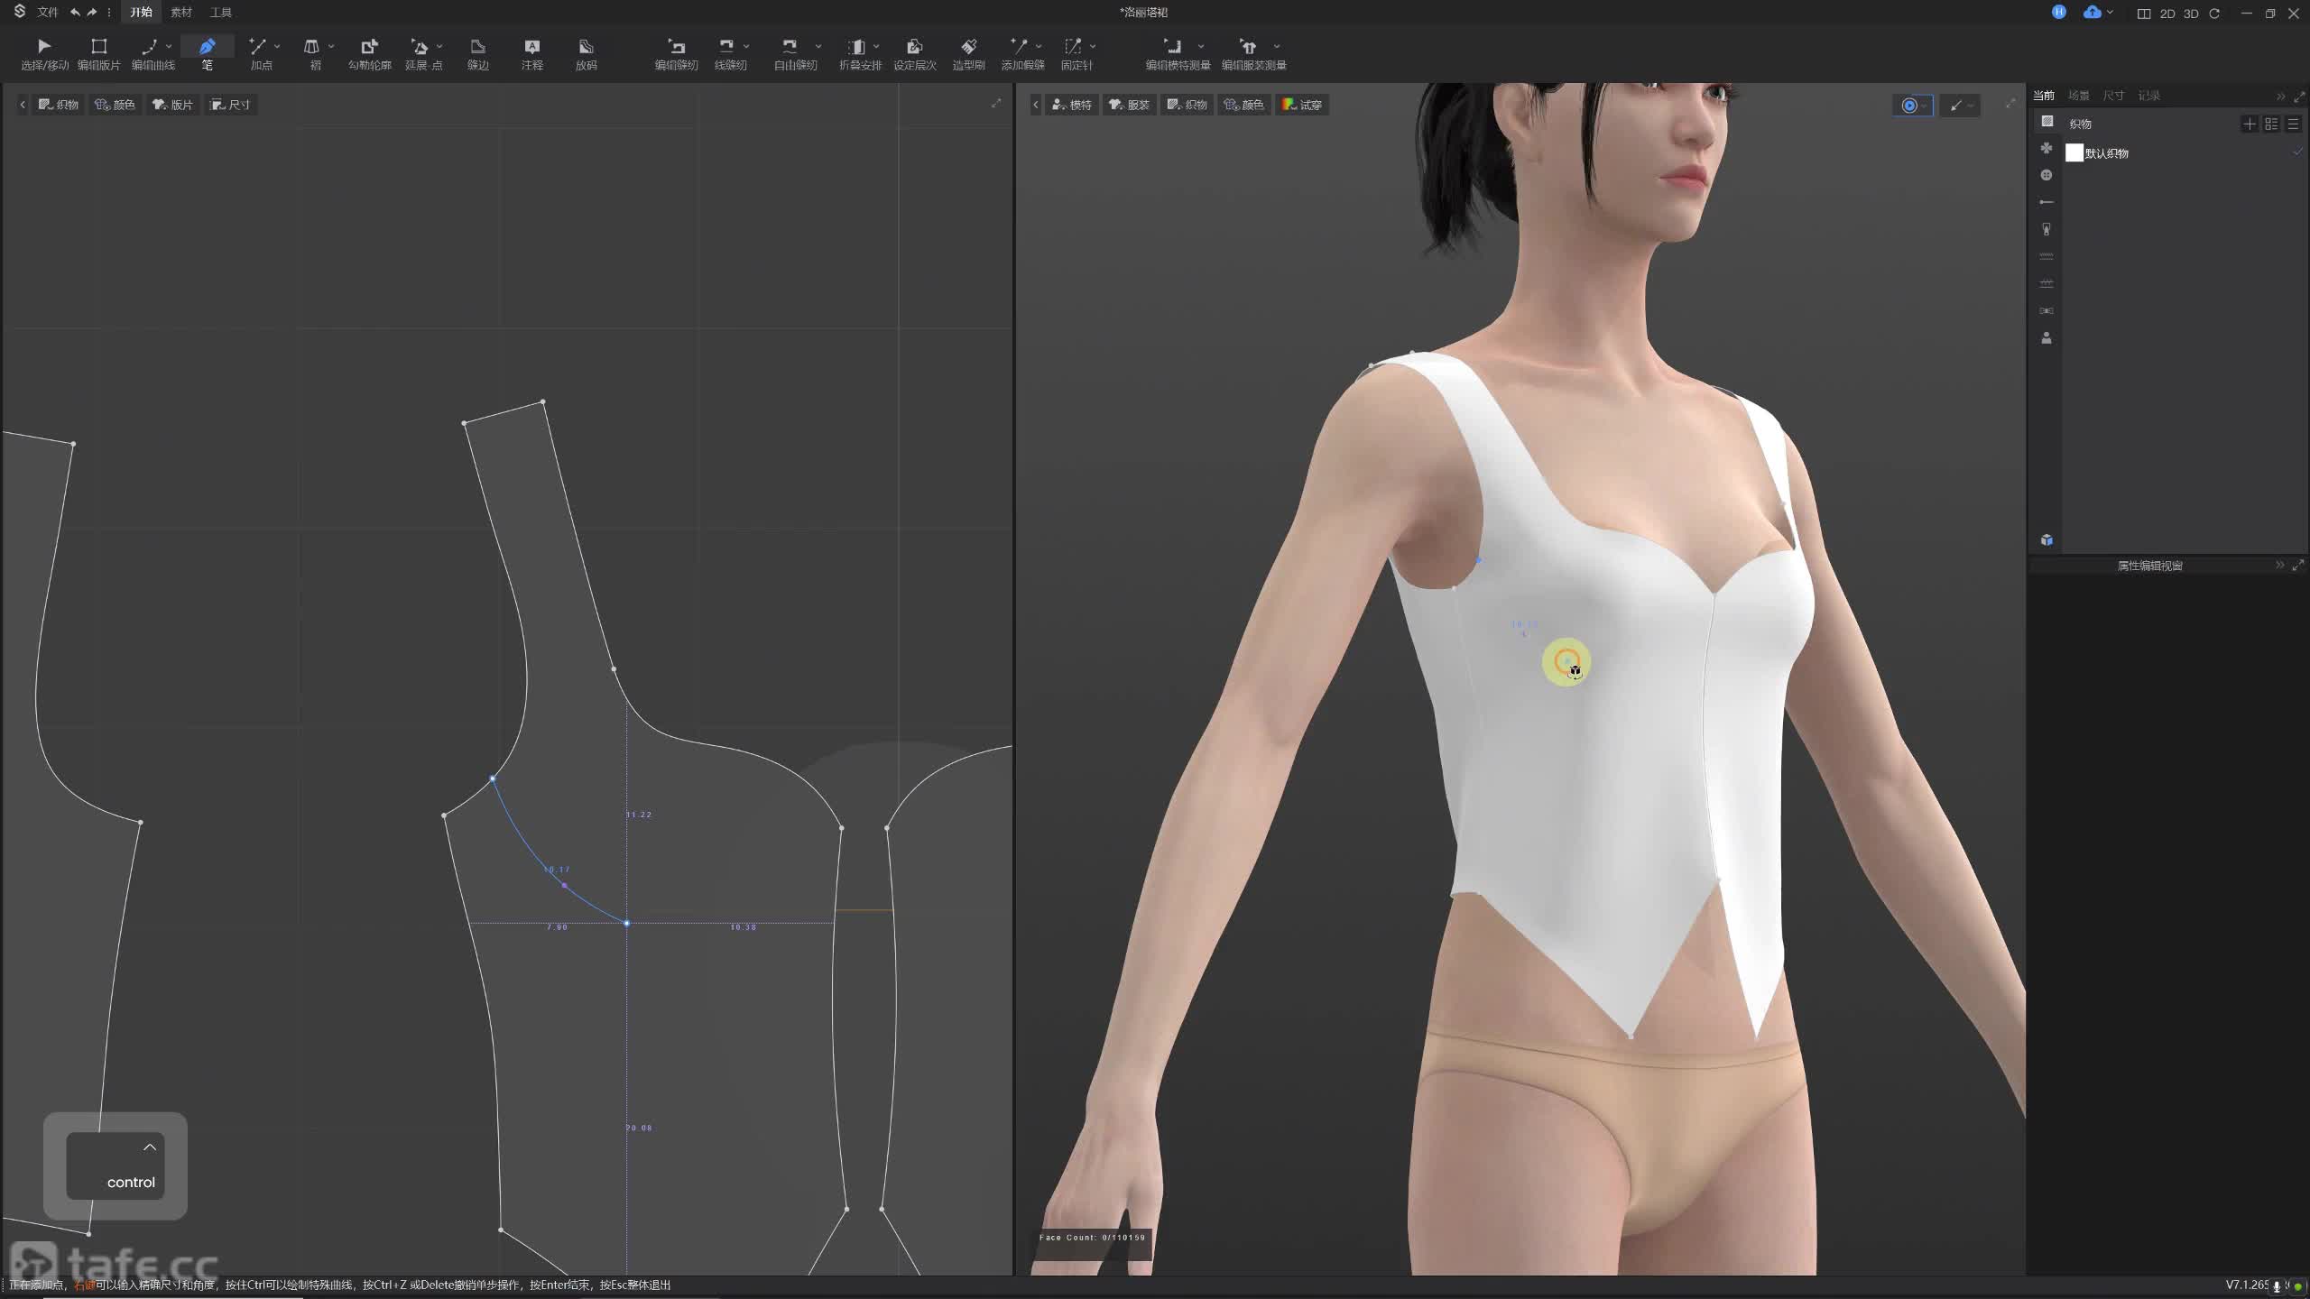This screenshot has height=1299, width=2310.
Task: Select the 选择/移动 (Select/Move) tool
Action: tap(44, 53)
